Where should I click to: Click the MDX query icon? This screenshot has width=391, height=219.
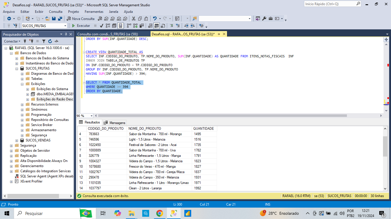106,19
